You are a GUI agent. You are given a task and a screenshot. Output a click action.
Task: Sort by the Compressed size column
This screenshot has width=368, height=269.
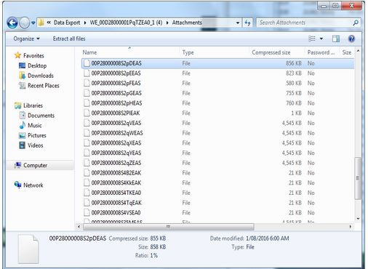[x=271, y=52]
